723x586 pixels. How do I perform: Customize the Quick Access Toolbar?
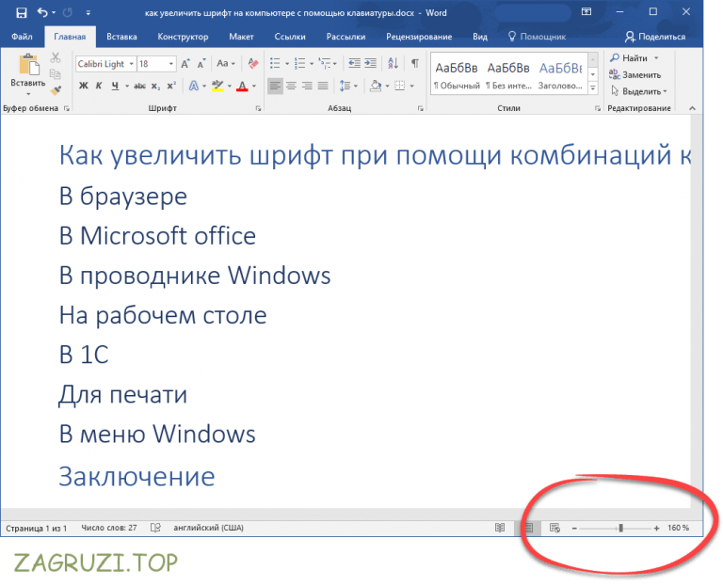(x=88, y=13)
